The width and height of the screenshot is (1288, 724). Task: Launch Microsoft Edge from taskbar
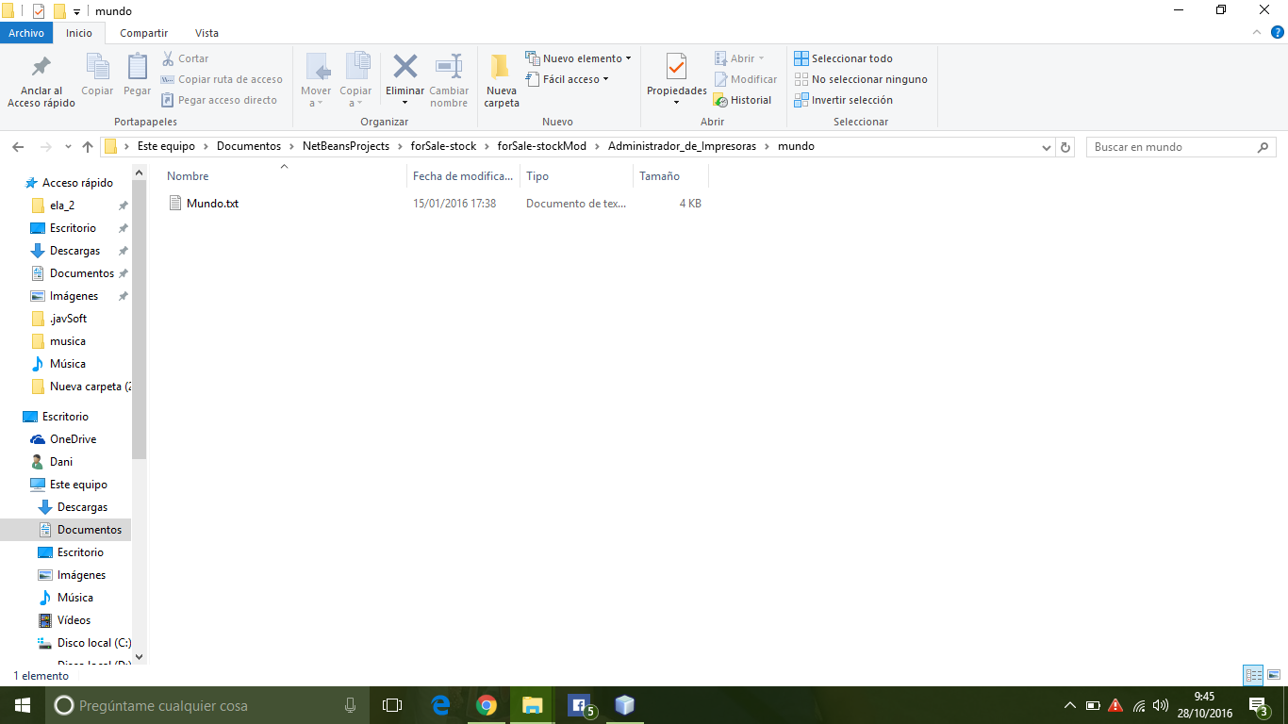tap(440, 705)
